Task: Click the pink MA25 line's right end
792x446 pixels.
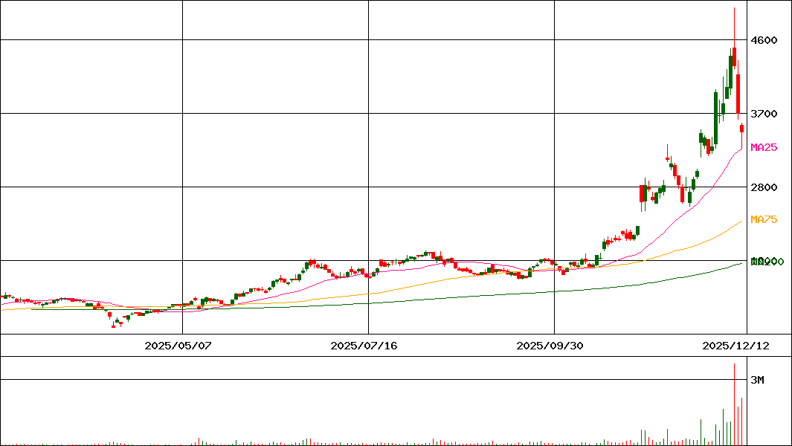Action: pos(741,150)
